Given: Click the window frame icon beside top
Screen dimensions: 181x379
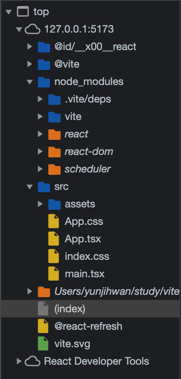Looking at the screenshot, I should [23, 12].
